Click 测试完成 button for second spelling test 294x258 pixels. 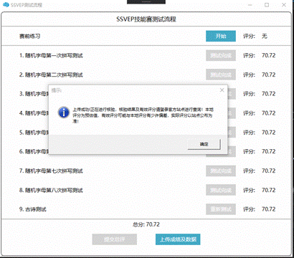pos(221,75)
